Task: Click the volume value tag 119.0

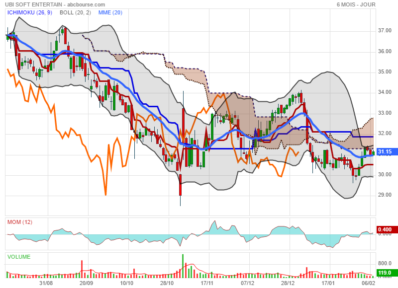Action: click(387, 273)
